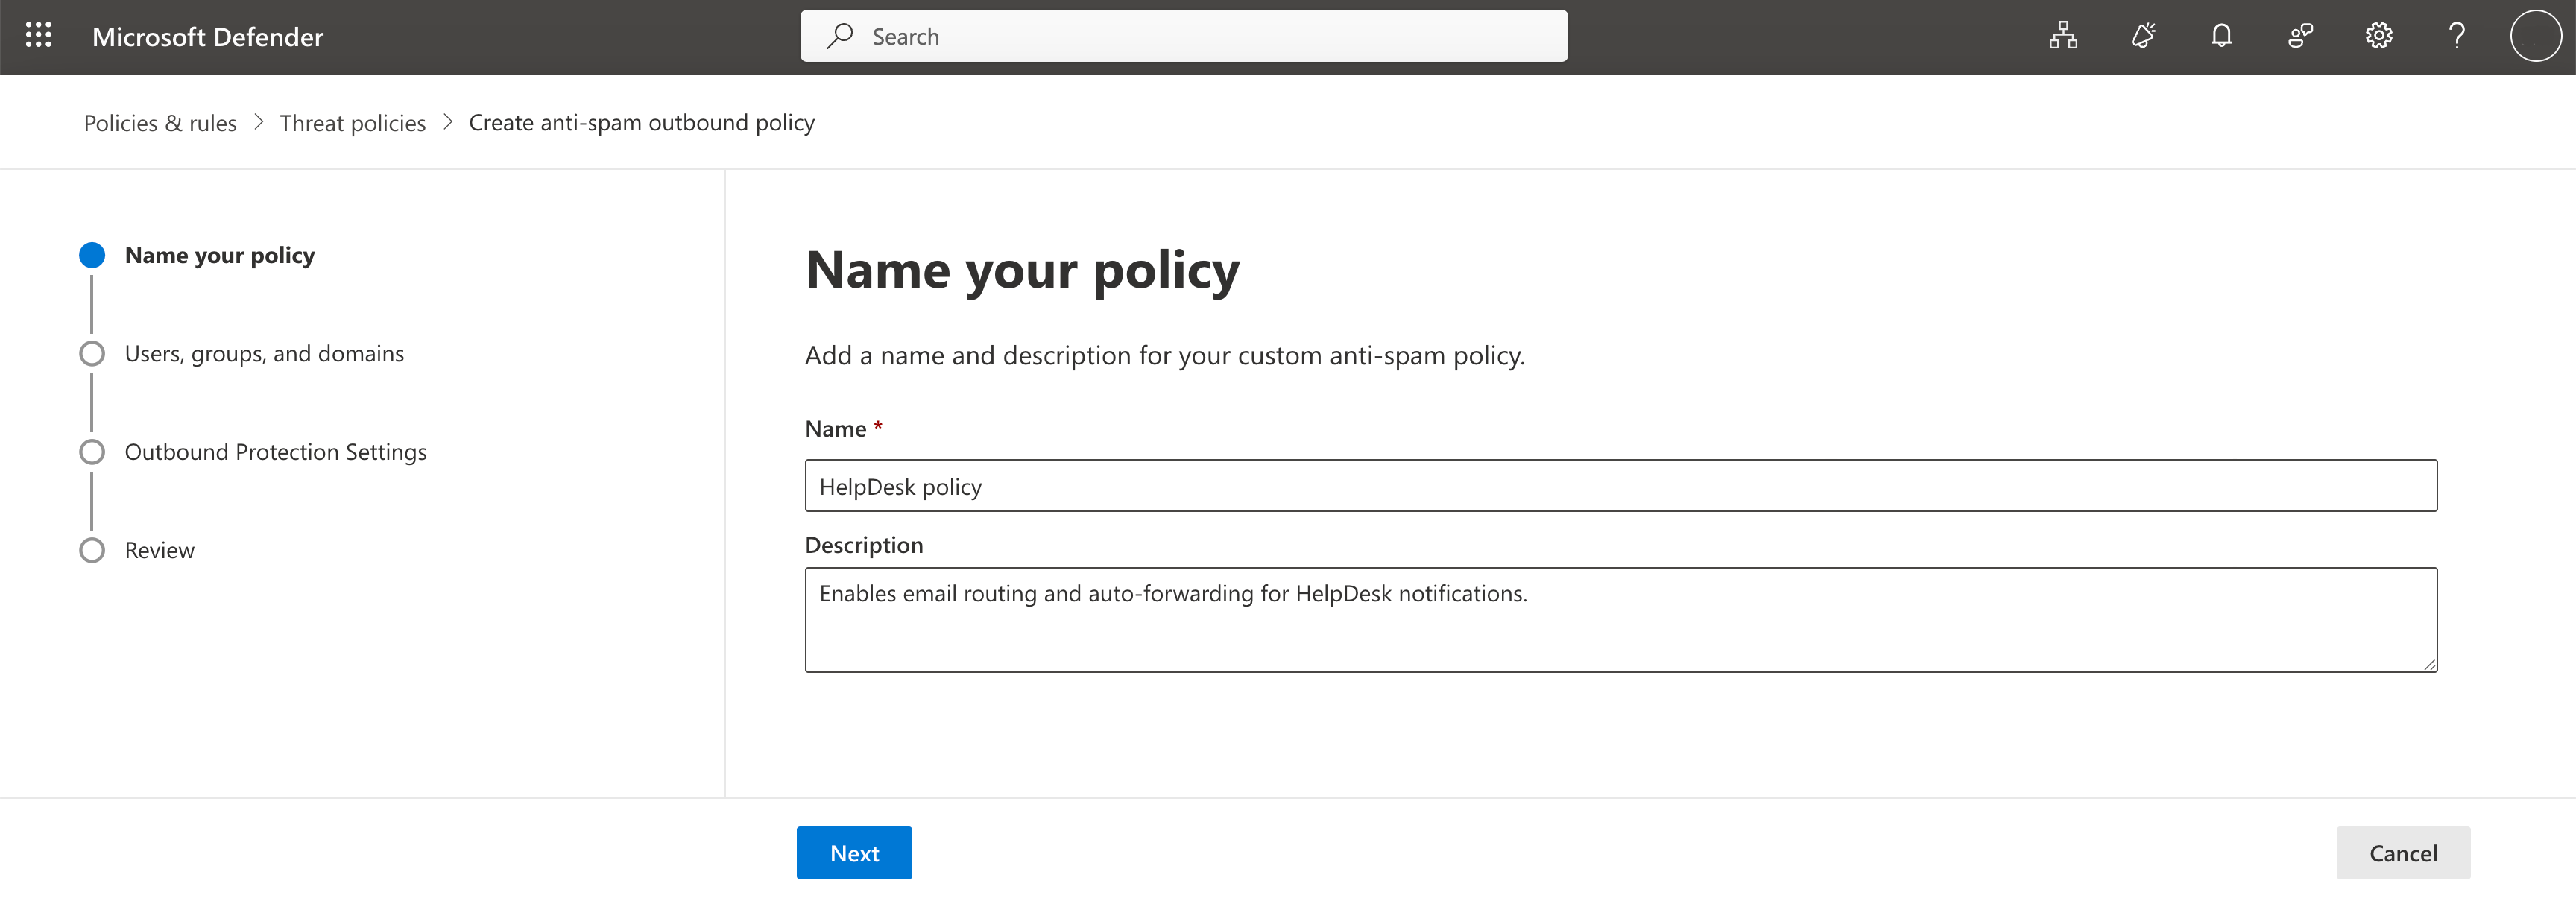
Task: Open Settings gear icon
Action: click(2379, 36)
